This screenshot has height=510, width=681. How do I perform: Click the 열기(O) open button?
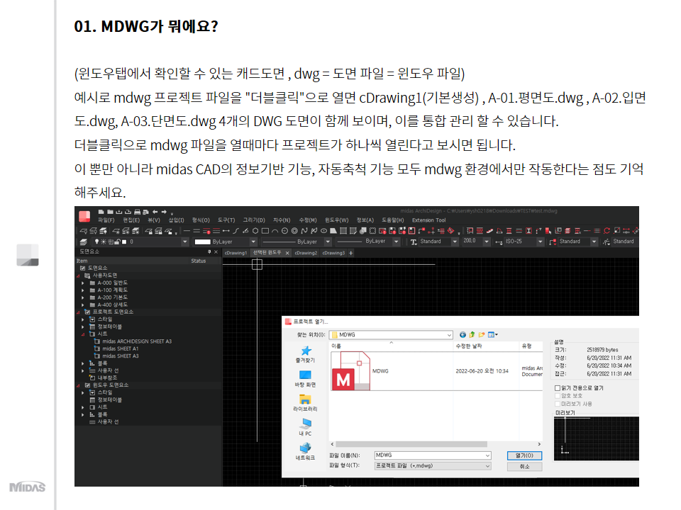click(524, 455)
